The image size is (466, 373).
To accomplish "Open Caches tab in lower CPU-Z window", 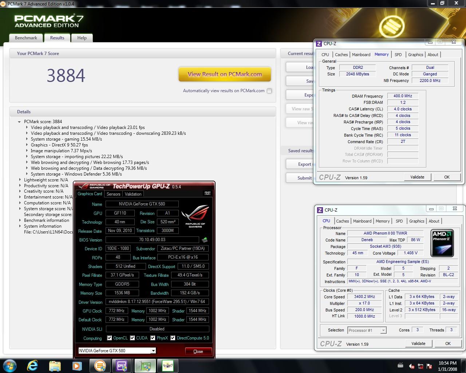I will [343, 221].
